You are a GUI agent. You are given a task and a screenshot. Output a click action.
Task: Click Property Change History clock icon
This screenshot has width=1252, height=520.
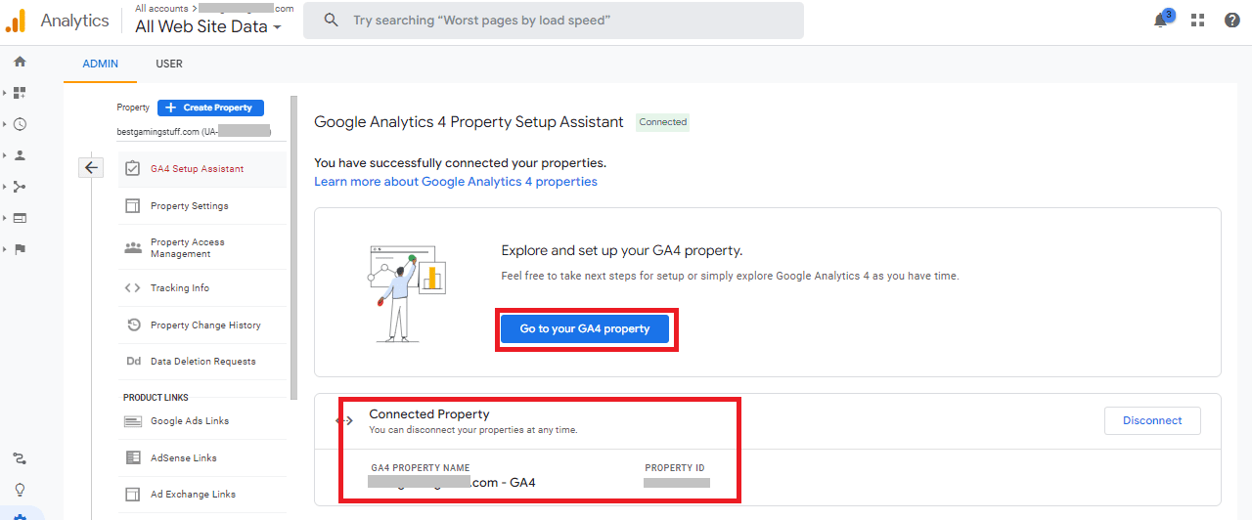coord(134,325)
